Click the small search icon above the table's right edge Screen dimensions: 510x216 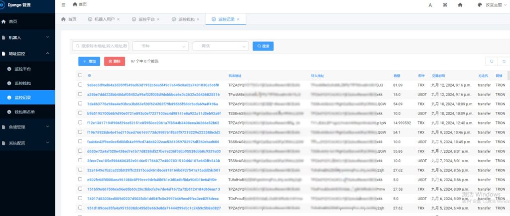pos(491,61)
